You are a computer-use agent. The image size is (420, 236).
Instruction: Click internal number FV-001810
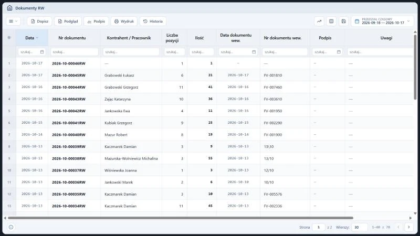pos(273,75)
